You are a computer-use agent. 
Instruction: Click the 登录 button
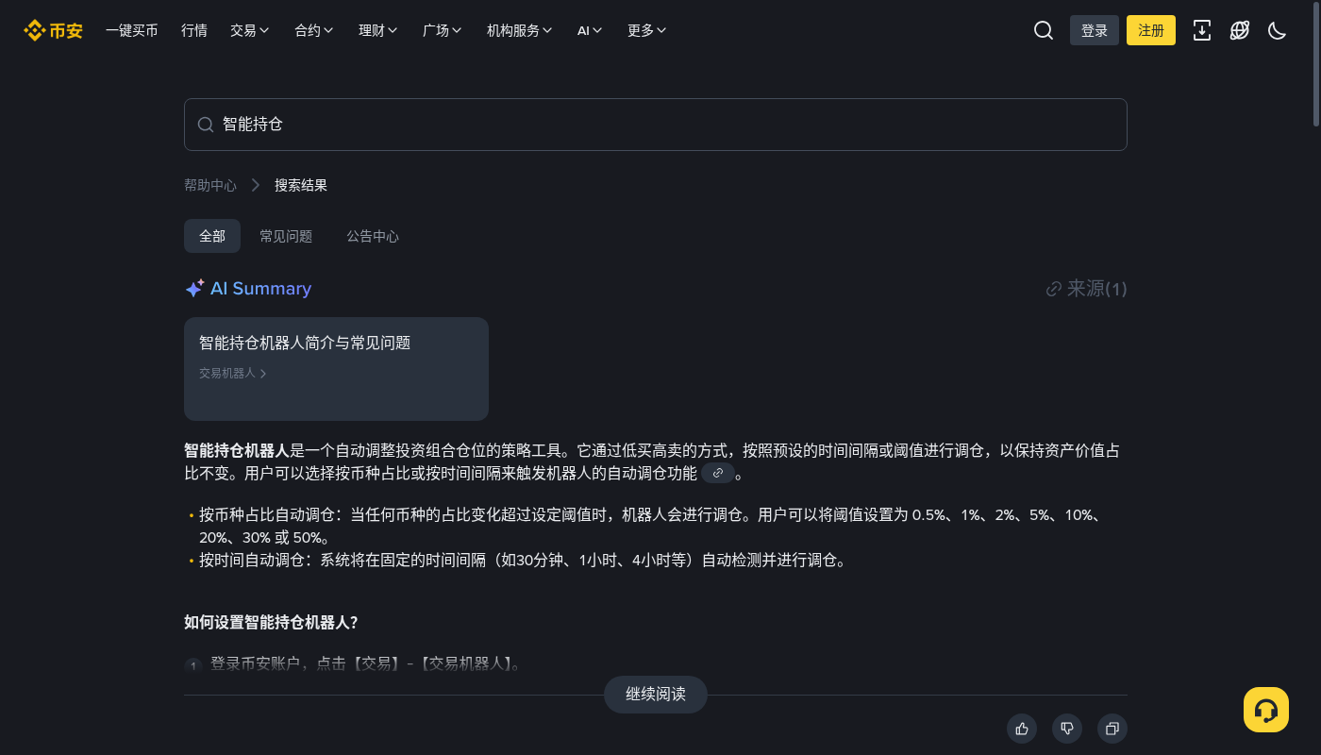pyautogui.click(x=1095, y=30)
